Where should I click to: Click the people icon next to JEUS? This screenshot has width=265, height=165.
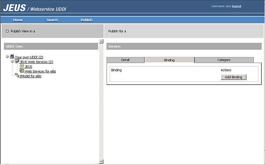22,66
